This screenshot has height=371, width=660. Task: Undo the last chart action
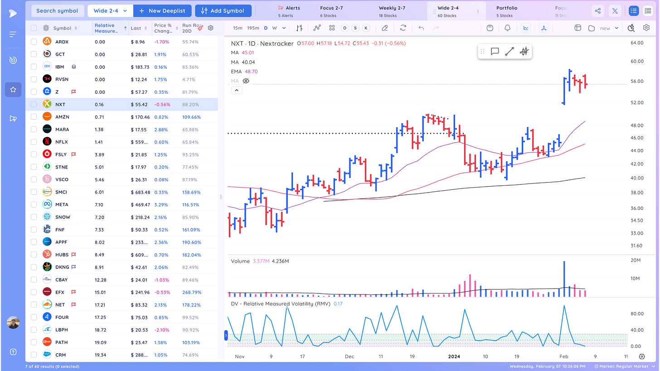[421, 28]
